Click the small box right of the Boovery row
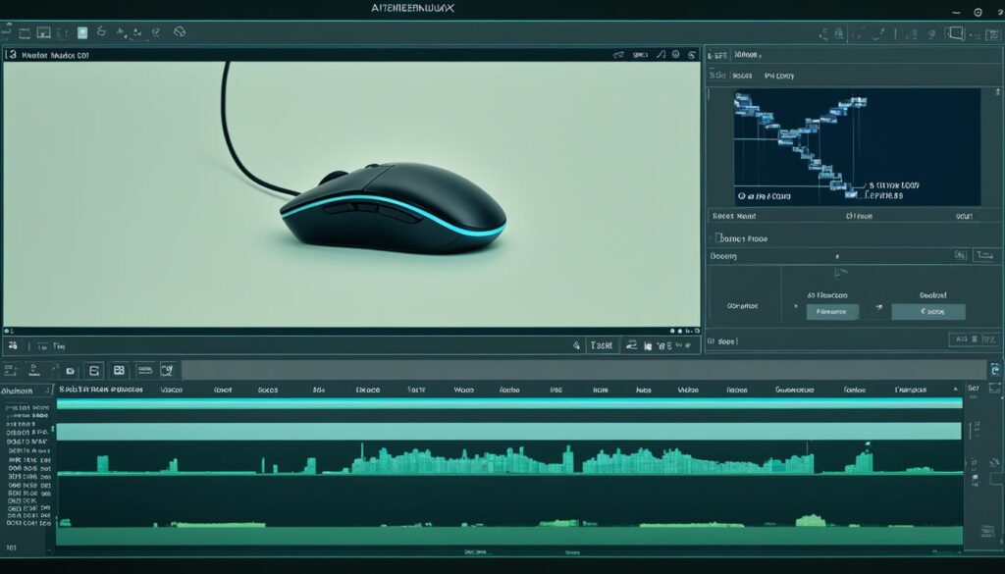This screenshot has height=574, width=1005. point(960,255)
